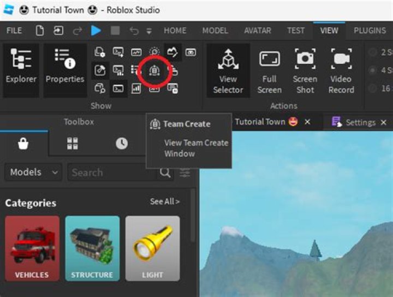Select the 4 studs grid radio option
The width and height of the screenshot is (393, 297).
(x=373, y=70)
